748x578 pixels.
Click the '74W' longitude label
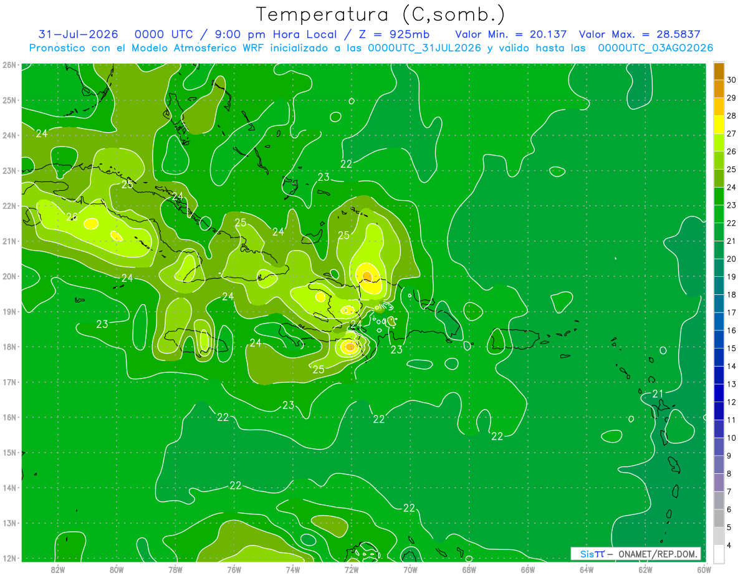click(x=292, y=569)
